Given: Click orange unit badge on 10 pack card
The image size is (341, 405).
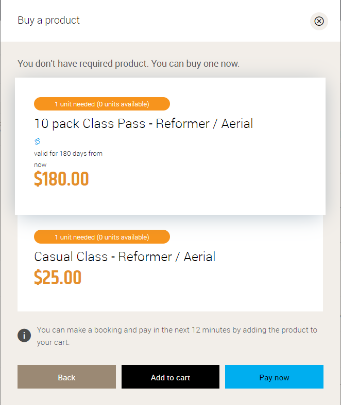Looking at the screenshot, I should click(101, 104).
